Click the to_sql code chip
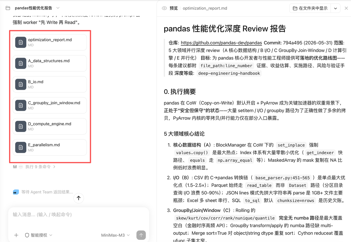Image resolution: width=351 pixels, height=242 pixels. 252,201
